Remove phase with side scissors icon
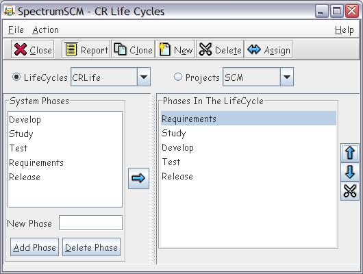The image size is (363, 274). tap(350, 191)
